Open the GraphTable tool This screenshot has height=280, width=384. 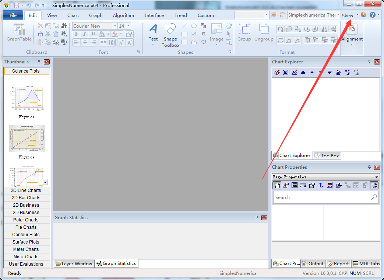19,32
